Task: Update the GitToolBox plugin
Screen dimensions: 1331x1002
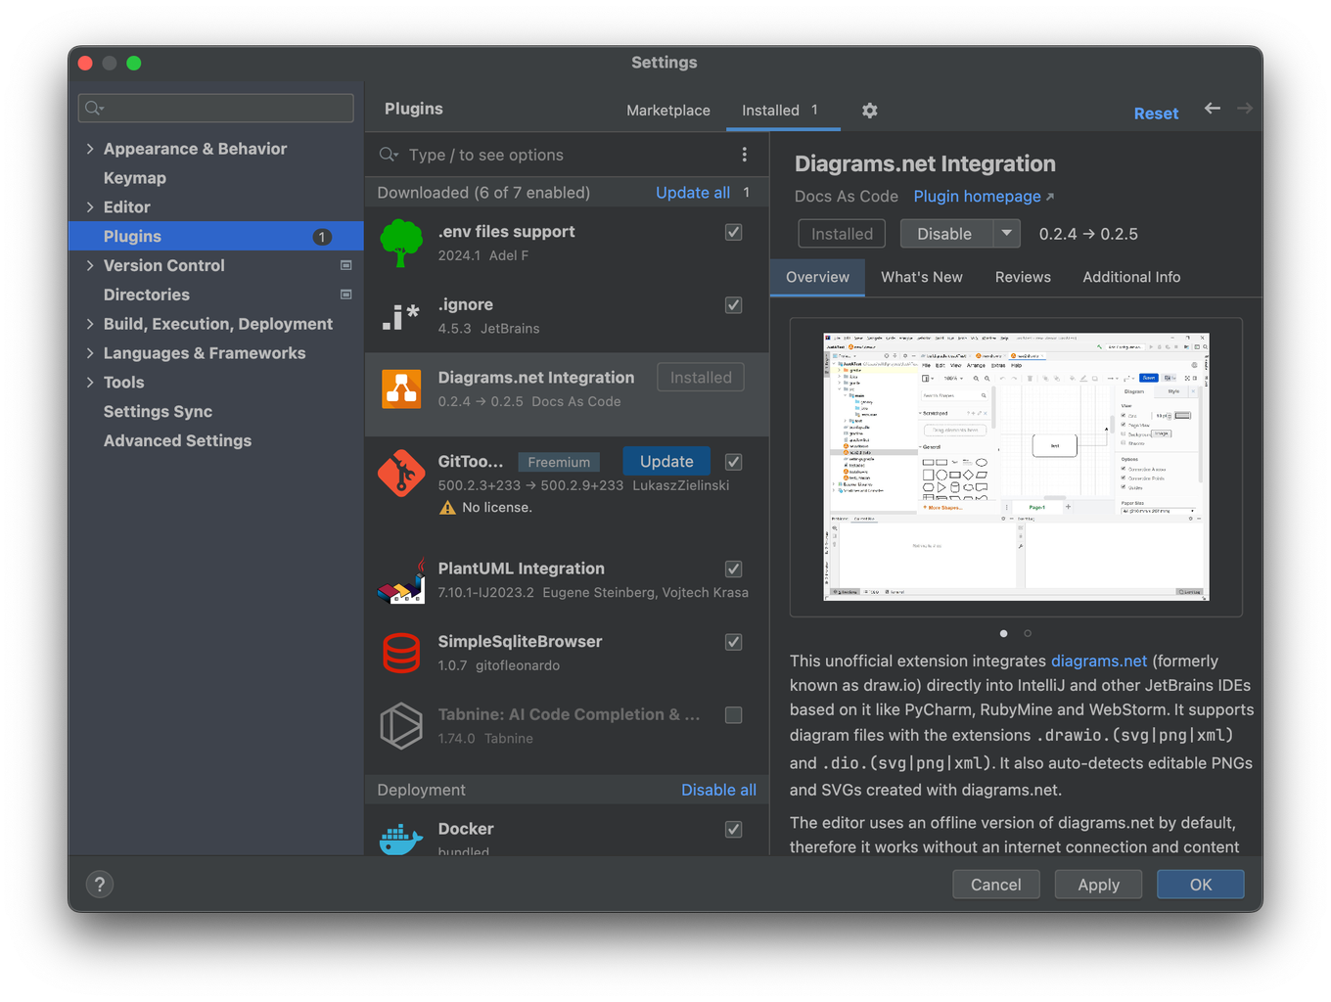Action: pos(666,462)
